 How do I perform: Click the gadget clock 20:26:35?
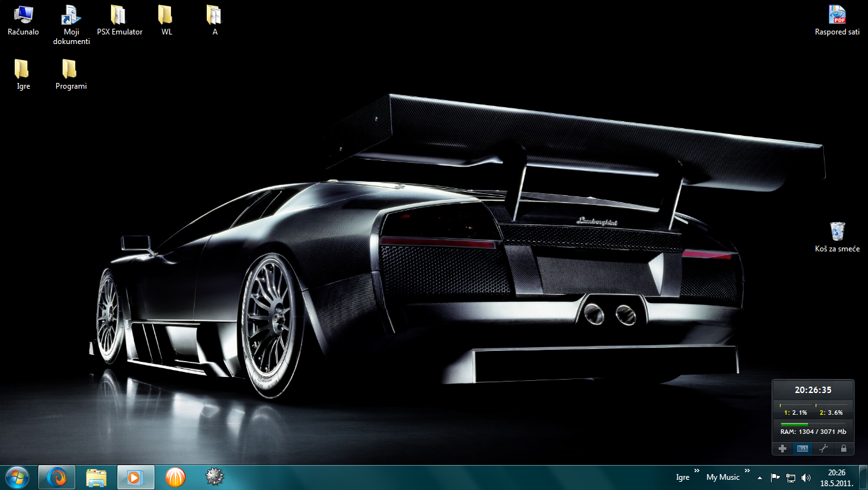[813, 390]
